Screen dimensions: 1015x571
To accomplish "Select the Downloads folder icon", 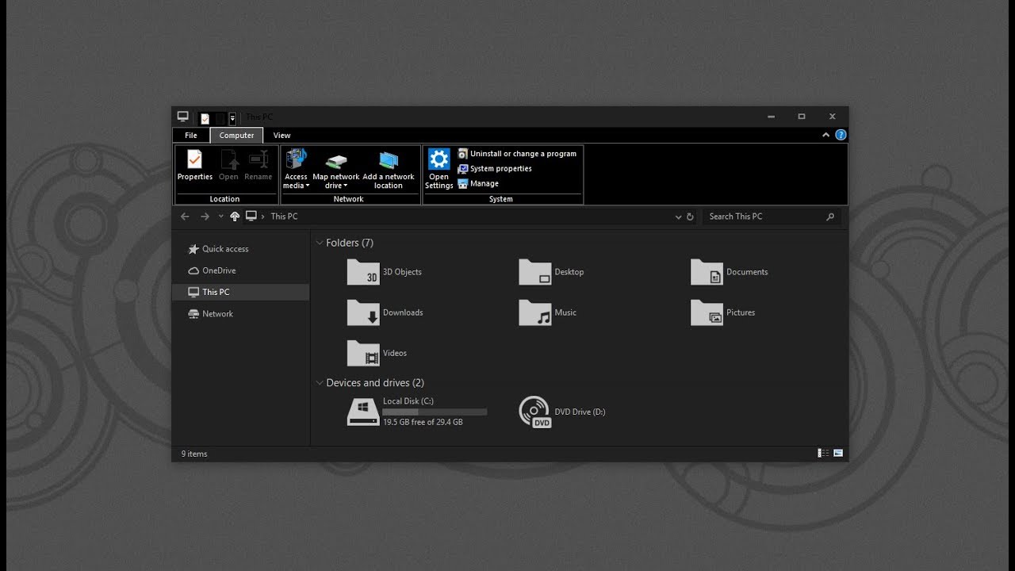I will pyautogui.click(x=363, y=312).
